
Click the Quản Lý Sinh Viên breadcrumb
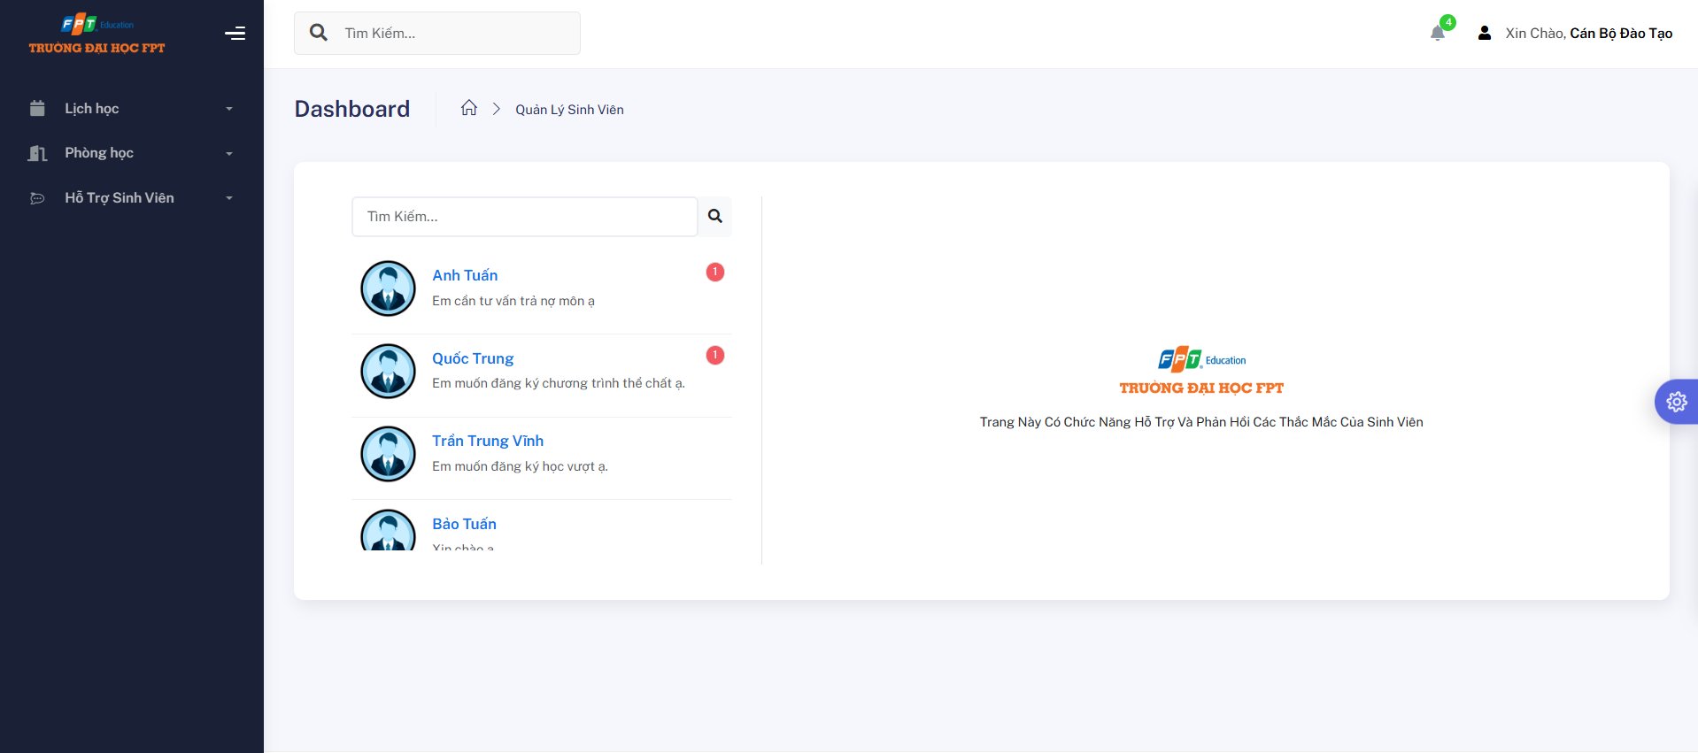(x=569, y=110)
